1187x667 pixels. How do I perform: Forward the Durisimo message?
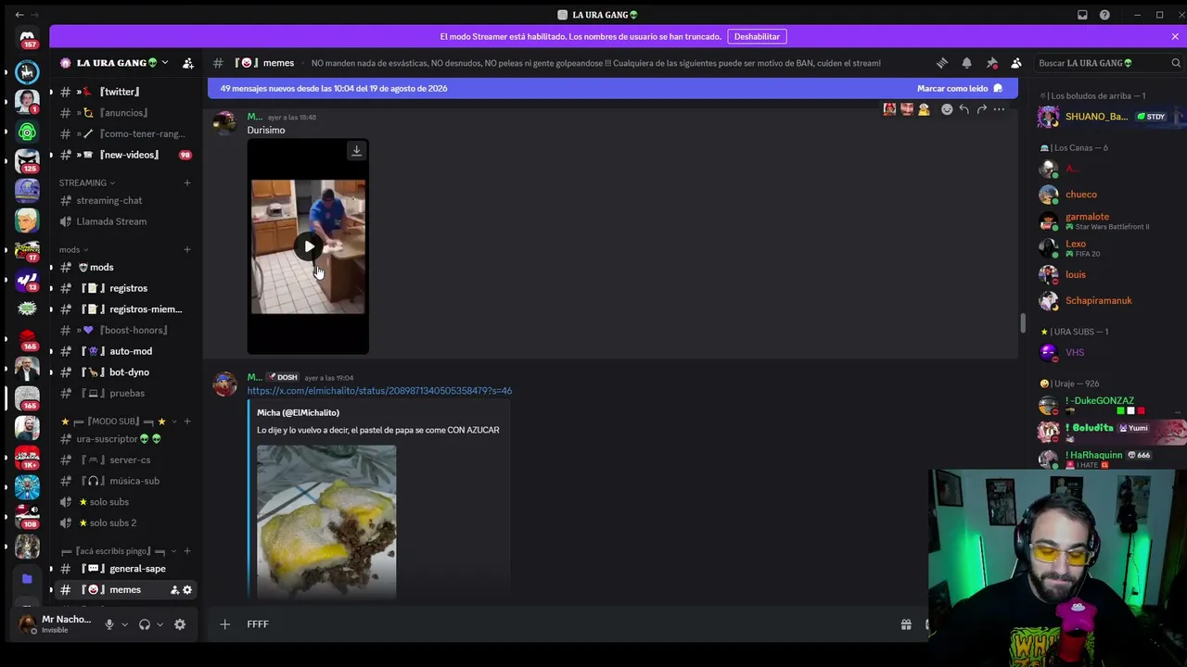(981, 109)
